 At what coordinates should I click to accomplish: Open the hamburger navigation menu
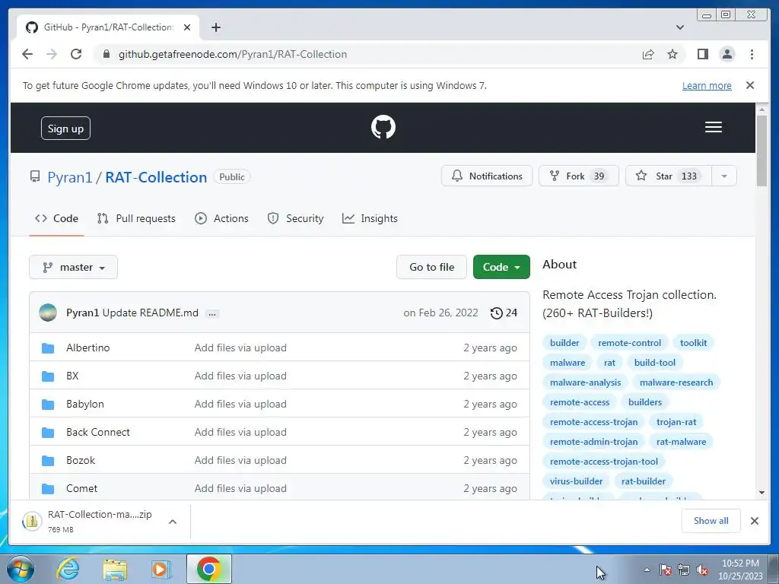tap(713, 127)
